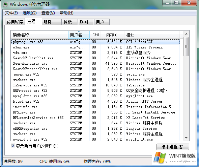The image size is (199, 167).
Task: Open the 文件(F) menu
Action: coord(11,13)
